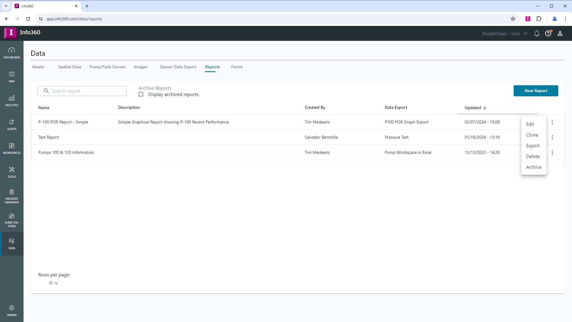Open Pump Stations sidebar icon
This screenshot has width=572, height=322.
[x=12, y=220]
